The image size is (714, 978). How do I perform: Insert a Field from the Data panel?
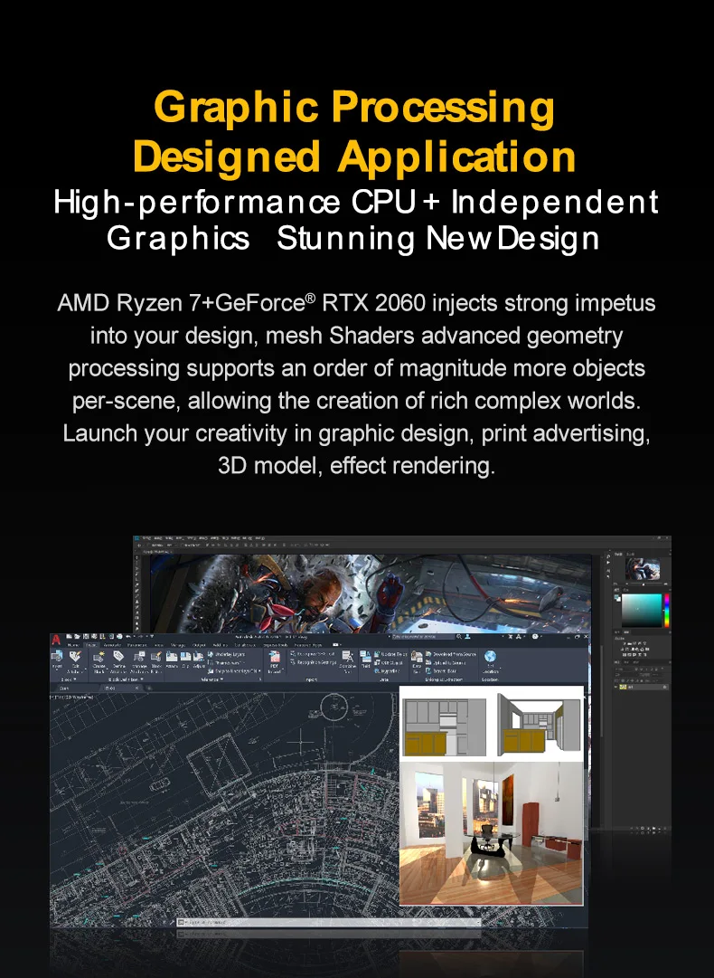point(366,660)
